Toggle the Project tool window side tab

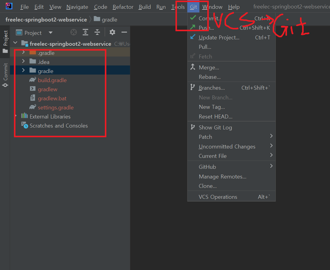(x=5, y=42)
